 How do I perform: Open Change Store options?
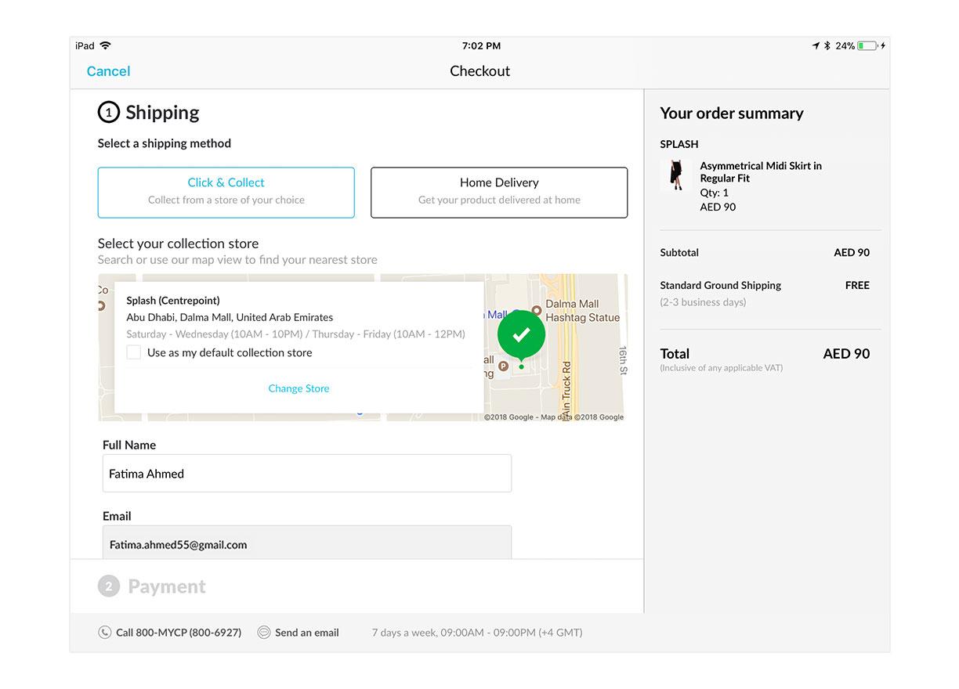pos(299,388)
